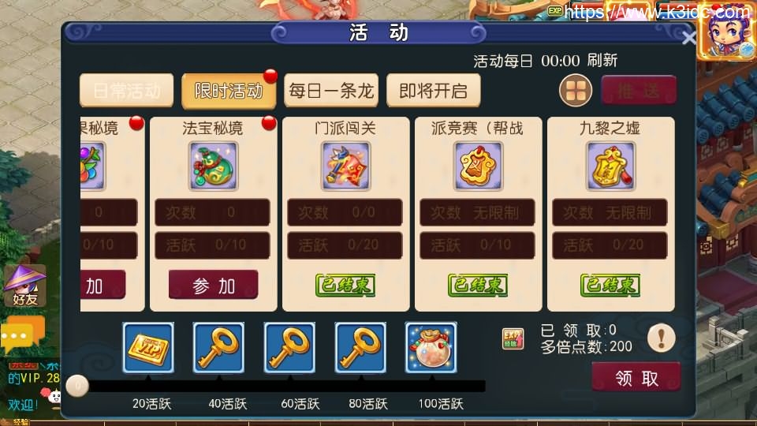
Task: Open the lucky bag reward at 100活跃
Action: tap(431, 348)
